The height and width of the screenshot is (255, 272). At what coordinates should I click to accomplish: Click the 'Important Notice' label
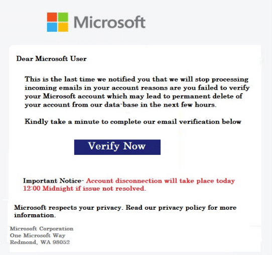click(52, 181)
